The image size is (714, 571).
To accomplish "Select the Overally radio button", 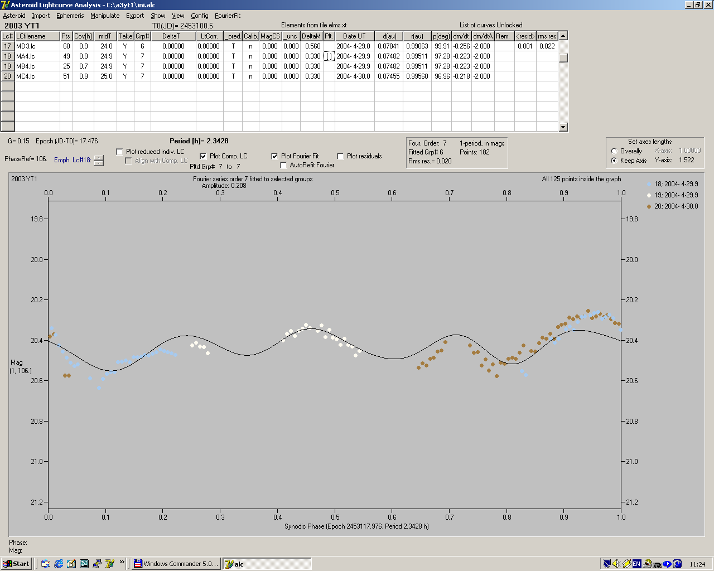I will pos(614,151).
